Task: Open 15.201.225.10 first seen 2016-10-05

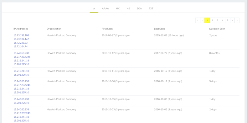Action: coord(21,103)
